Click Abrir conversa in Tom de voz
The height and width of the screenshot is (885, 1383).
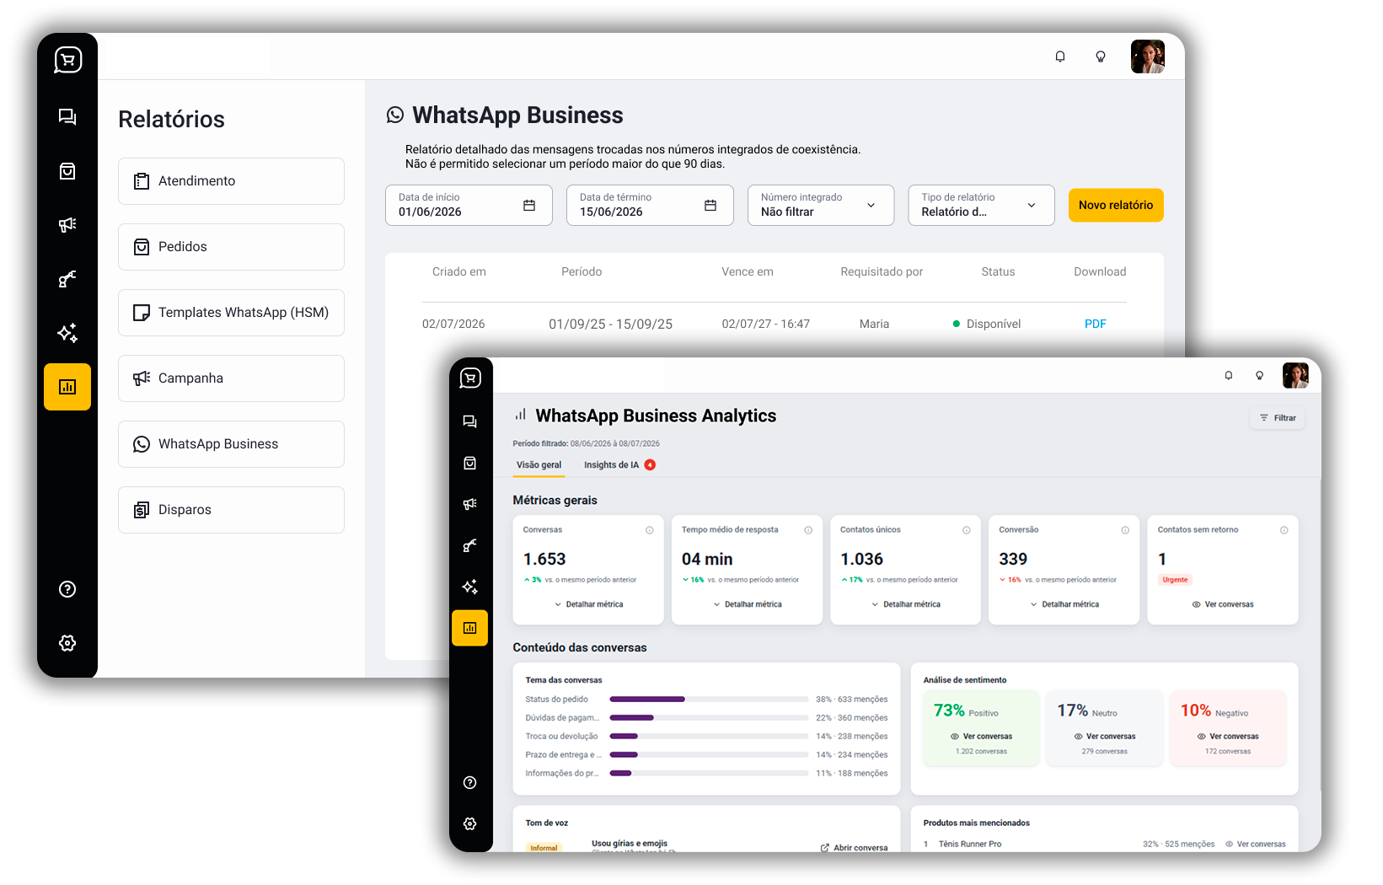(854, 848)
